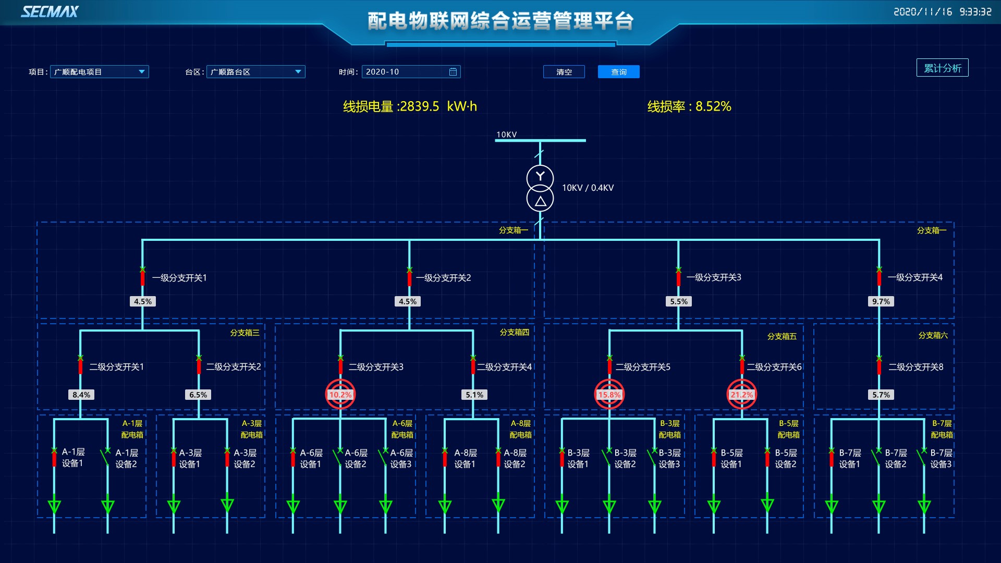Click the SECMAX logo
This screenshot has width=1001, height=563.
point(50,11)
